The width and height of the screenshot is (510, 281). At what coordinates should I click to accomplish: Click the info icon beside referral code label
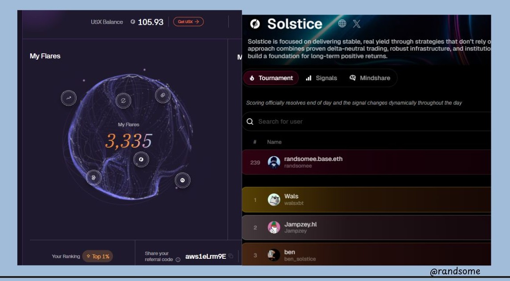[178, 260]
